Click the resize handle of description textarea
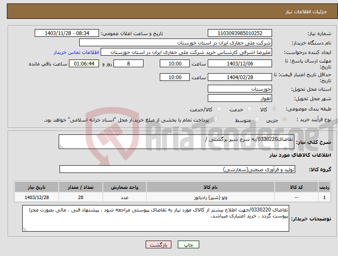 click(61, 146)
